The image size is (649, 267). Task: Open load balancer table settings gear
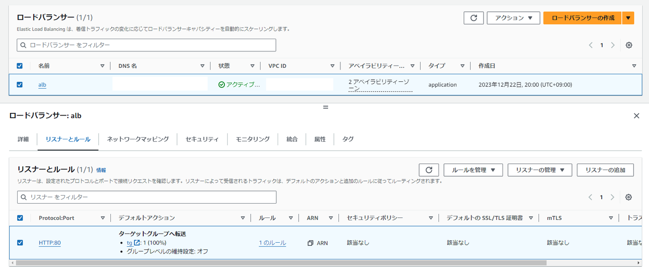coord(629,45)
